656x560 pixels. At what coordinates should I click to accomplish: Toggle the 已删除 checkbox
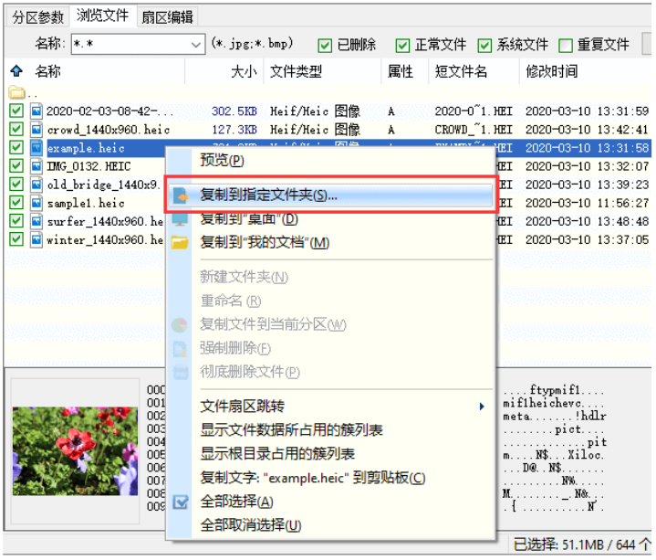click(325, 45)
